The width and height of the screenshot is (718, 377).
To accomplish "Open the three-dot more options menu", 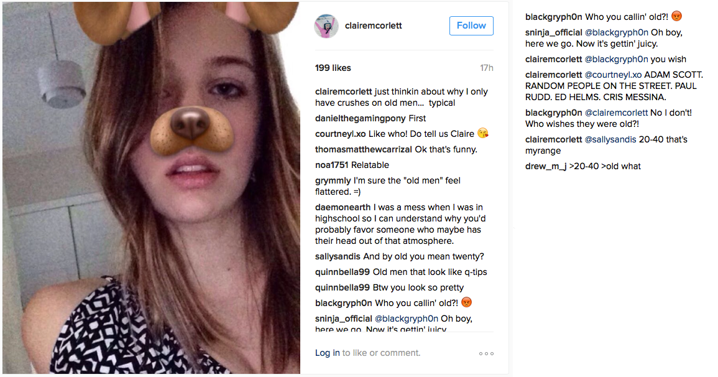I will [x=486, y=354].
